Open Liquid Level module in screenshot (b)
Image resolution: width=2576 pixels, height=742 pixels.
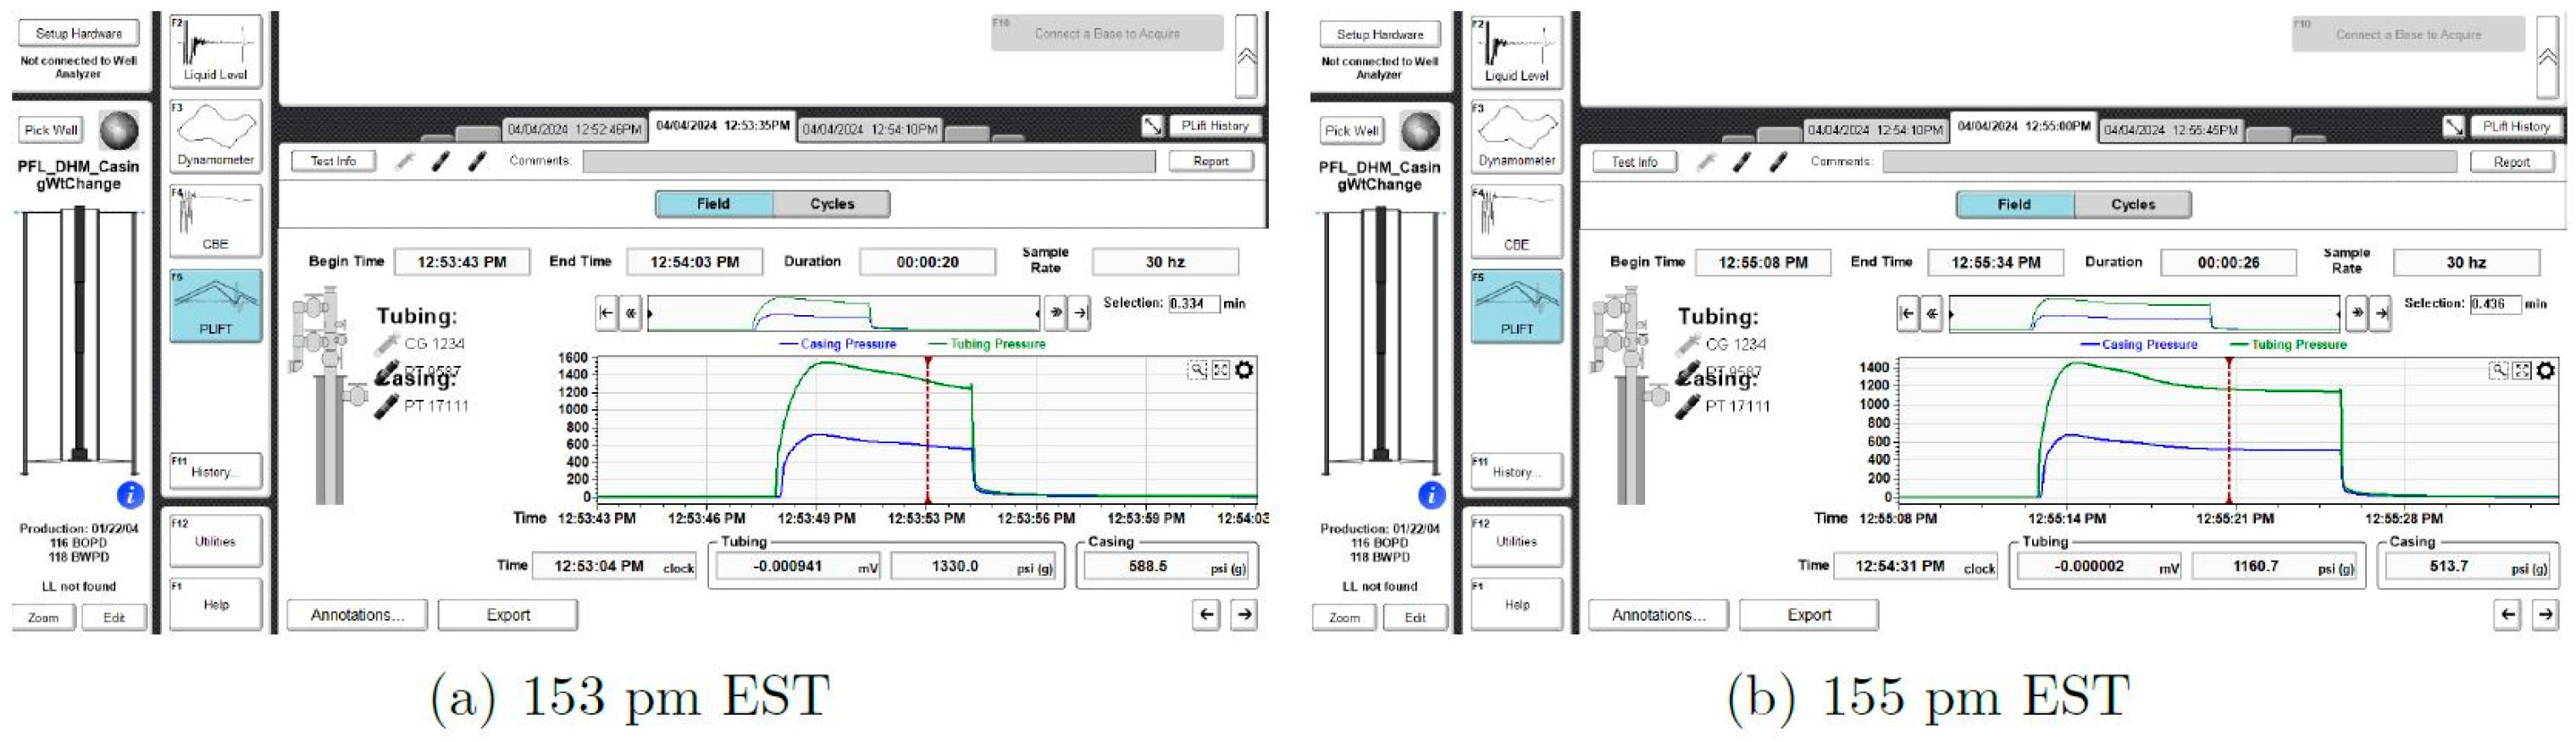(1516, 52)
